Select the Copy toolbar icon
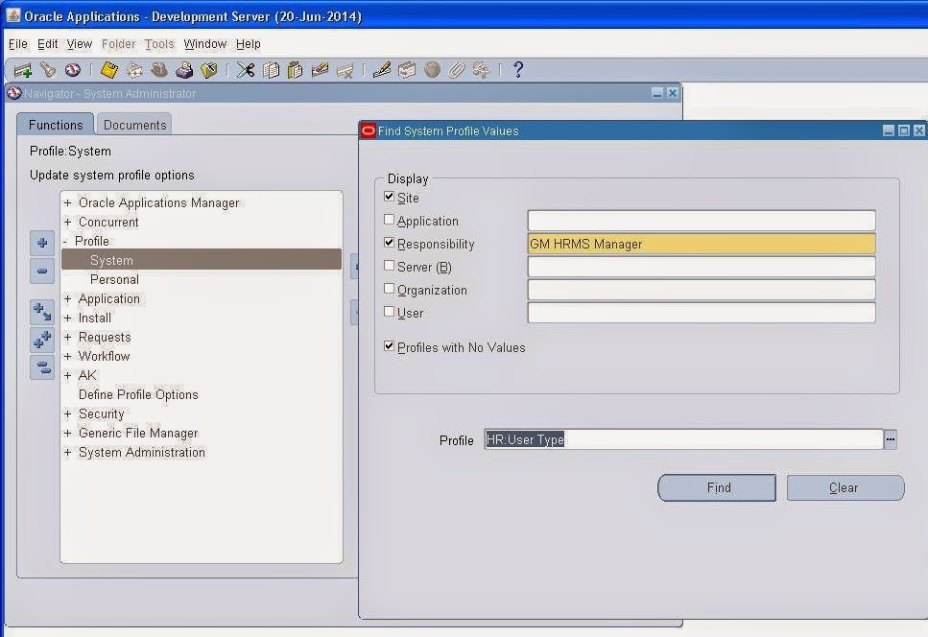 pos(270,69)
